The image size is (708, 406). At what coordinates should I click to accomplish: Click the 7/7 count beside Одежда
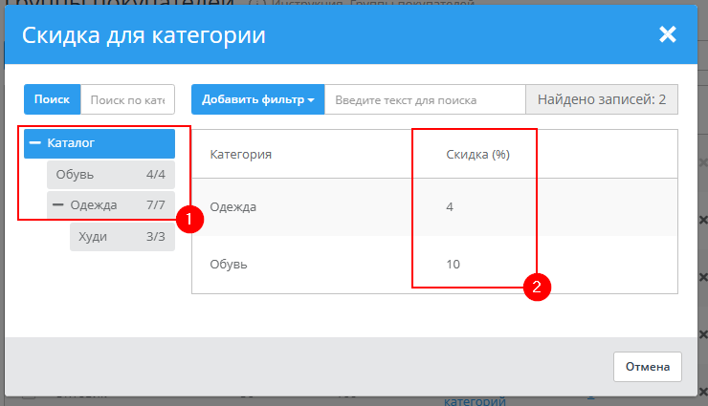click(x=156, y=205)
